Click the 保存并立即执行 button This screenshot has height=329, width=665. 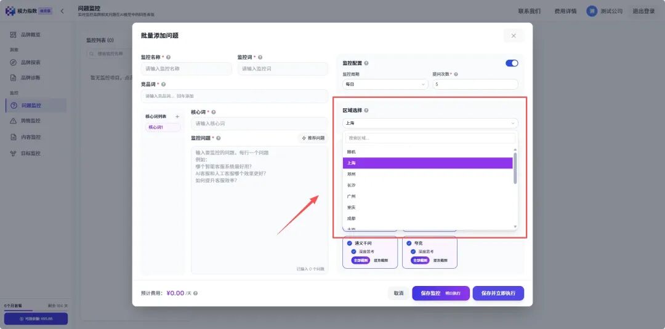[x=498, y=293]
